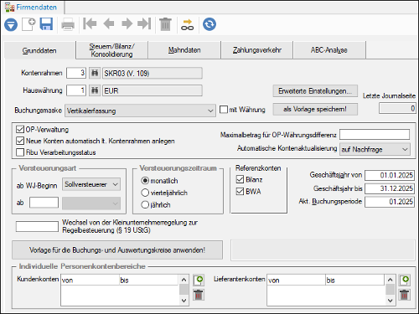Click Kundenkonten von column header

pos(90,280)
